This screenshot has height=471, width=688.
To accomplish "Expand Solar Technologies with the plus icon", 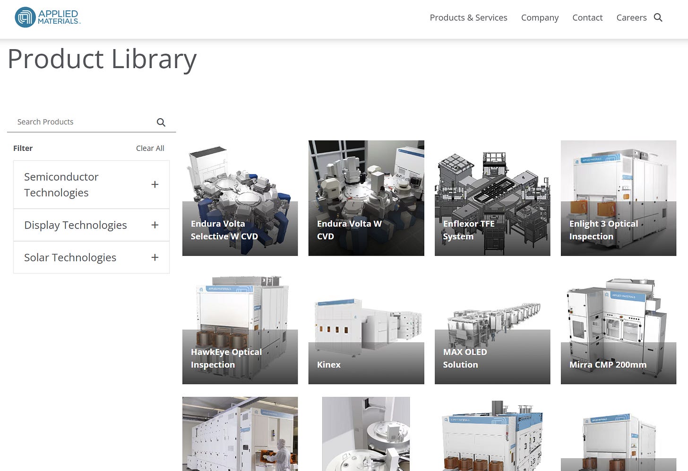I will click(155, 257).
